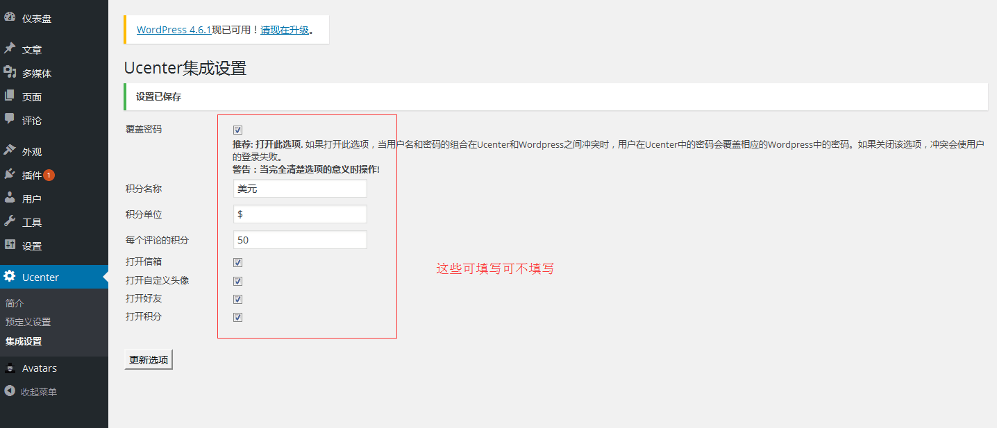Viewport: 997px width, 428px height.
Task: Click the bold warning text 警告：当完全清楚选项的意义时操作!
Action: (x=306, y=169)
